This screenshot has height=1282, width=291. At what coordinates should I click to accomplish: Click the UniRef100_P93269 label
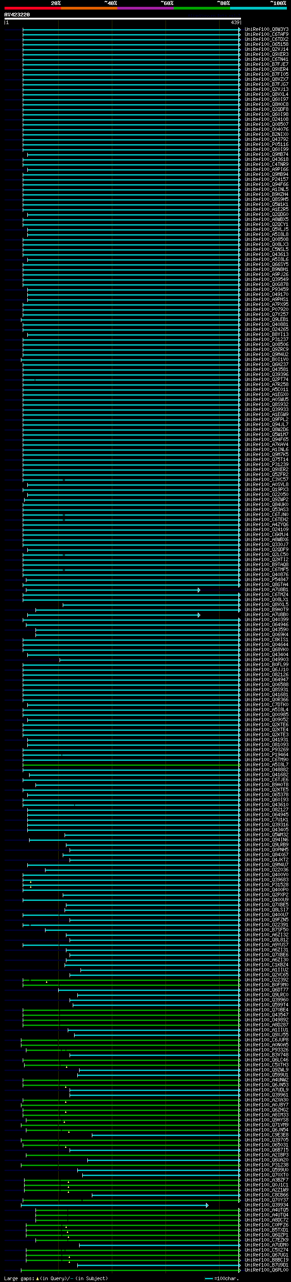(266, 749)
